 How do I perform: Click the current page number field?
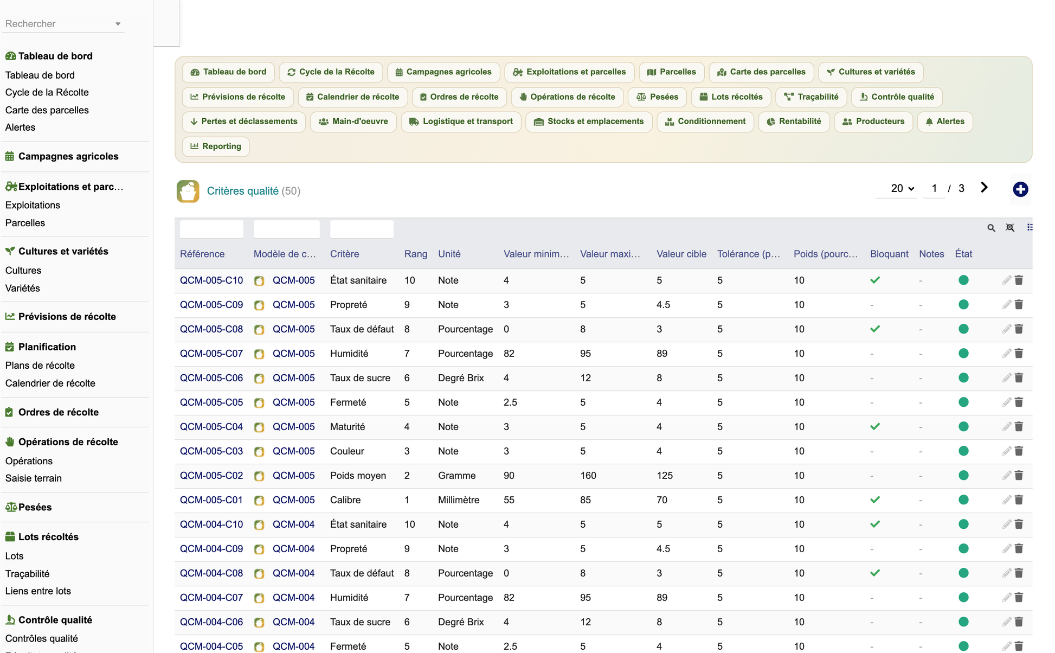pos(934,188)
